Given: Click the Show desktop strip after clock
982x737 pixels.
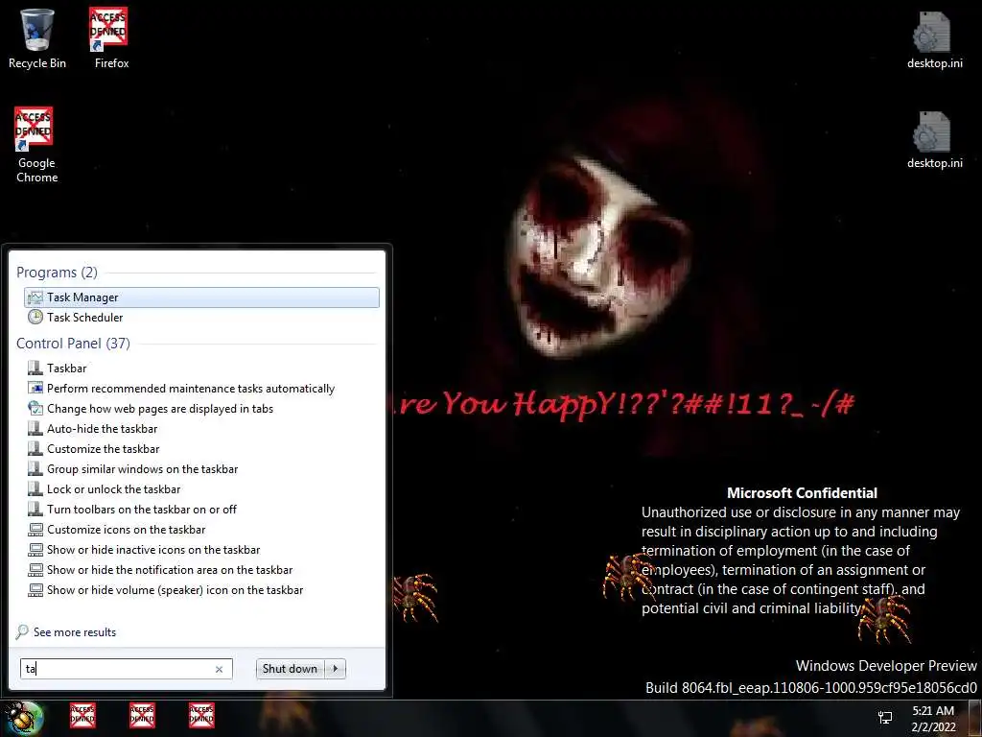Looking at the screenshot, I should pyautogui.click(x=975, y=718).
